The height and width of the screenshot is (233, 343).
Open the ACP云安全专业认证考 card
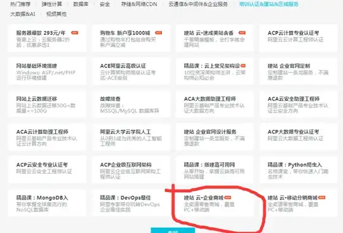(47, 170)
